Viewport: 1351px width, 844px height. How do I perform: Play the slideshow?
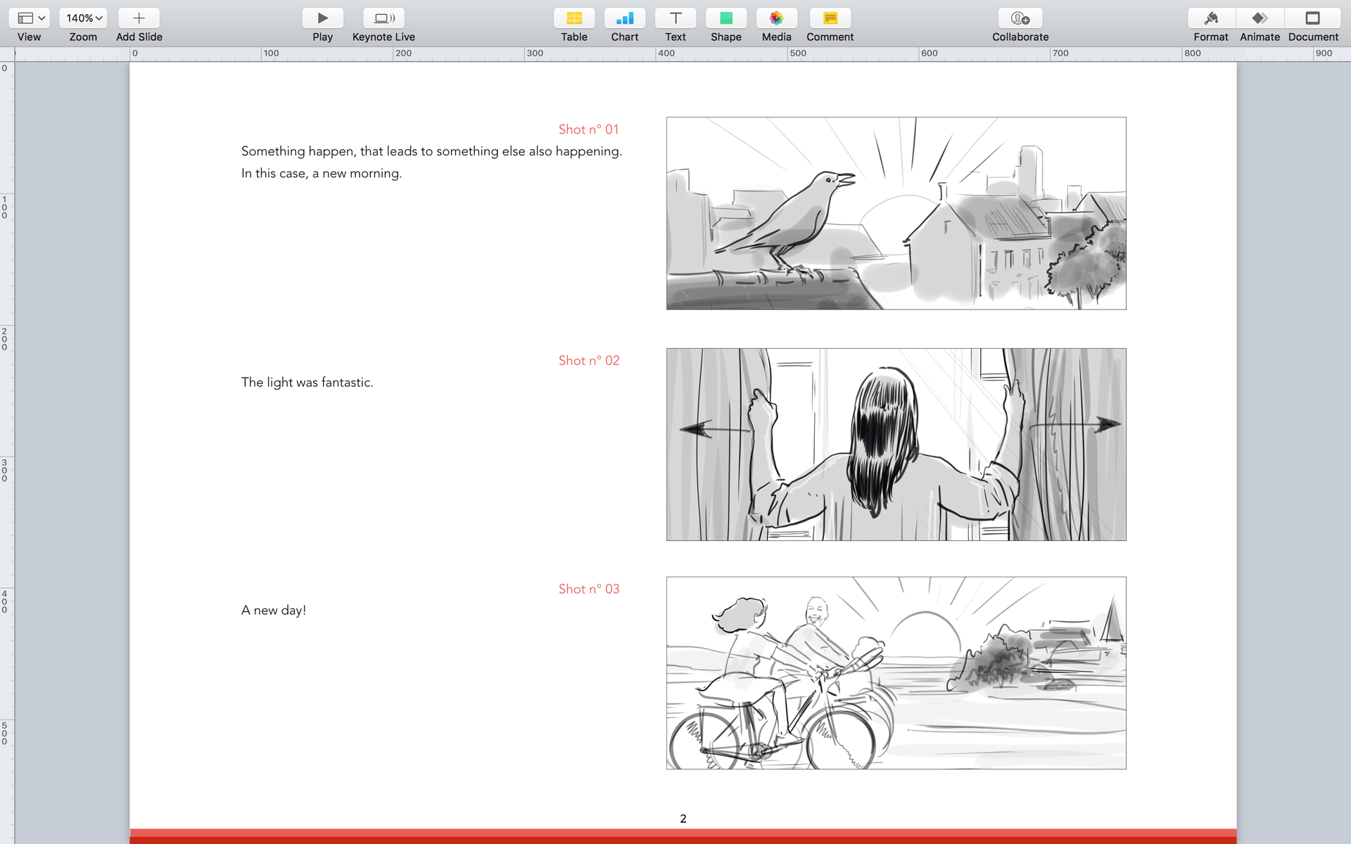click(x=322, y=18)
